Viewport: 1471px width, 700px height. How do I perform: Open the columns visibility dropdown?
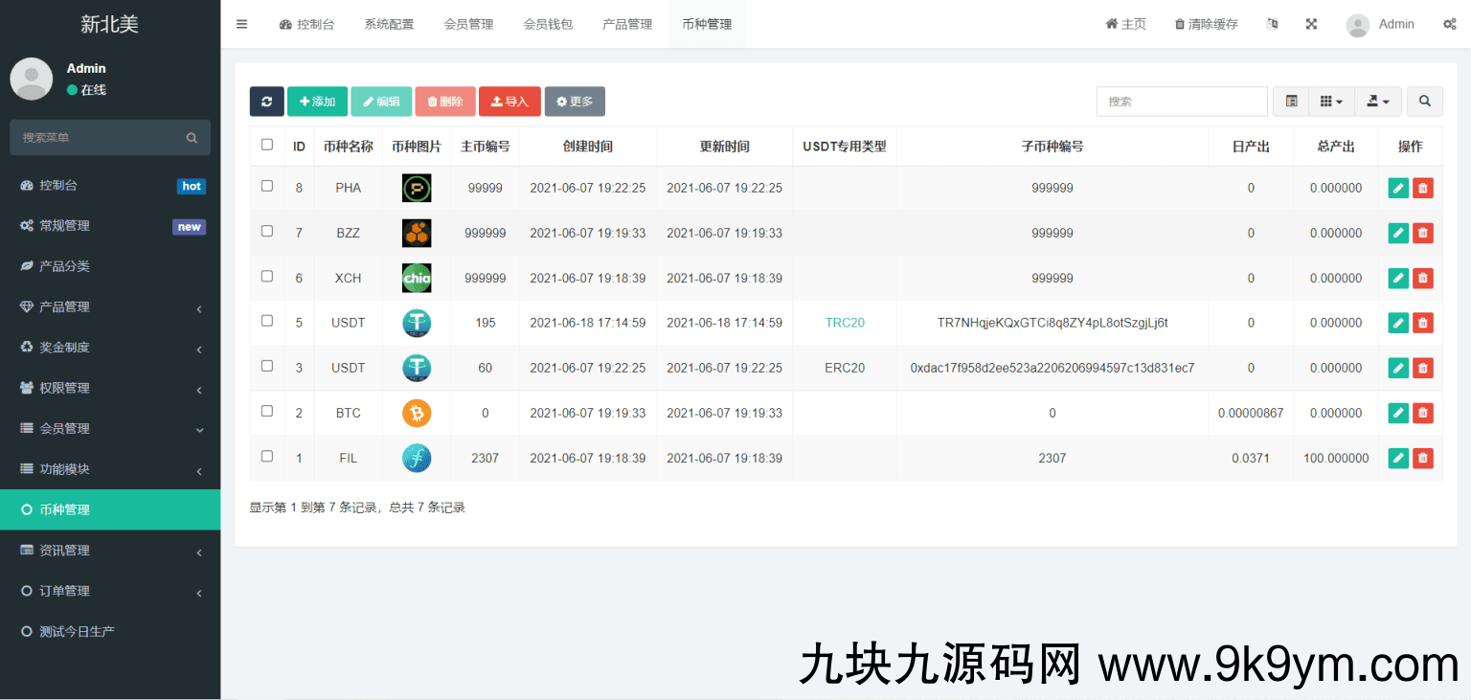tap(1331, 102)
